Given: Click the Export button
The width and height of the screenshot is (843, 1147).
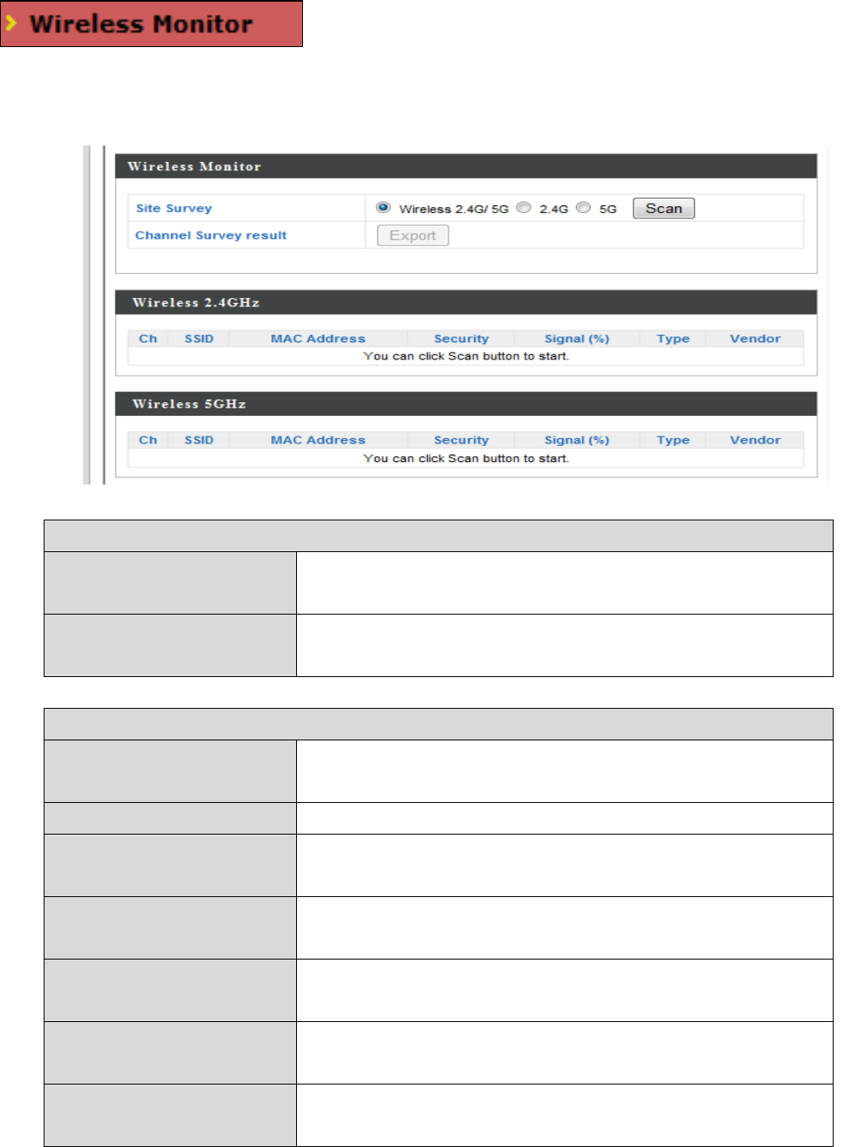Looking at the screenshot, I should (413, 235).
